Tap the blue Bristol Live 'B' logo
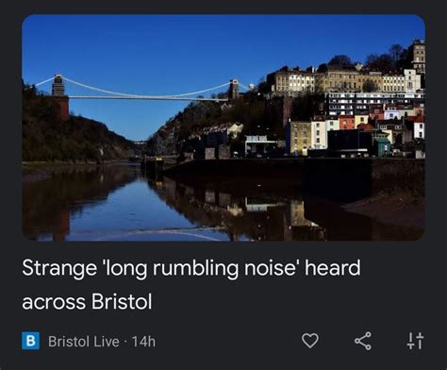The height and width of the screenshot is (370, 447). pos(30,341)
